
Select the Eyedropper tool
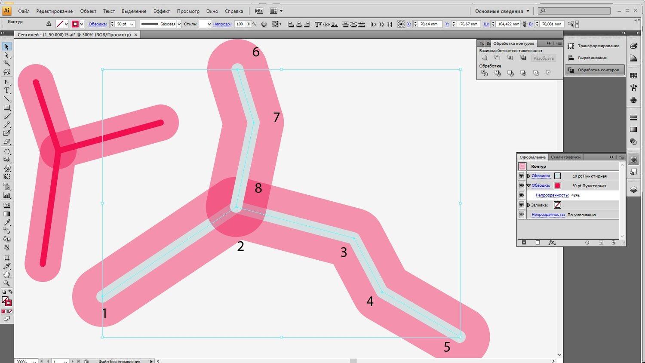click(x=7, y=222)
